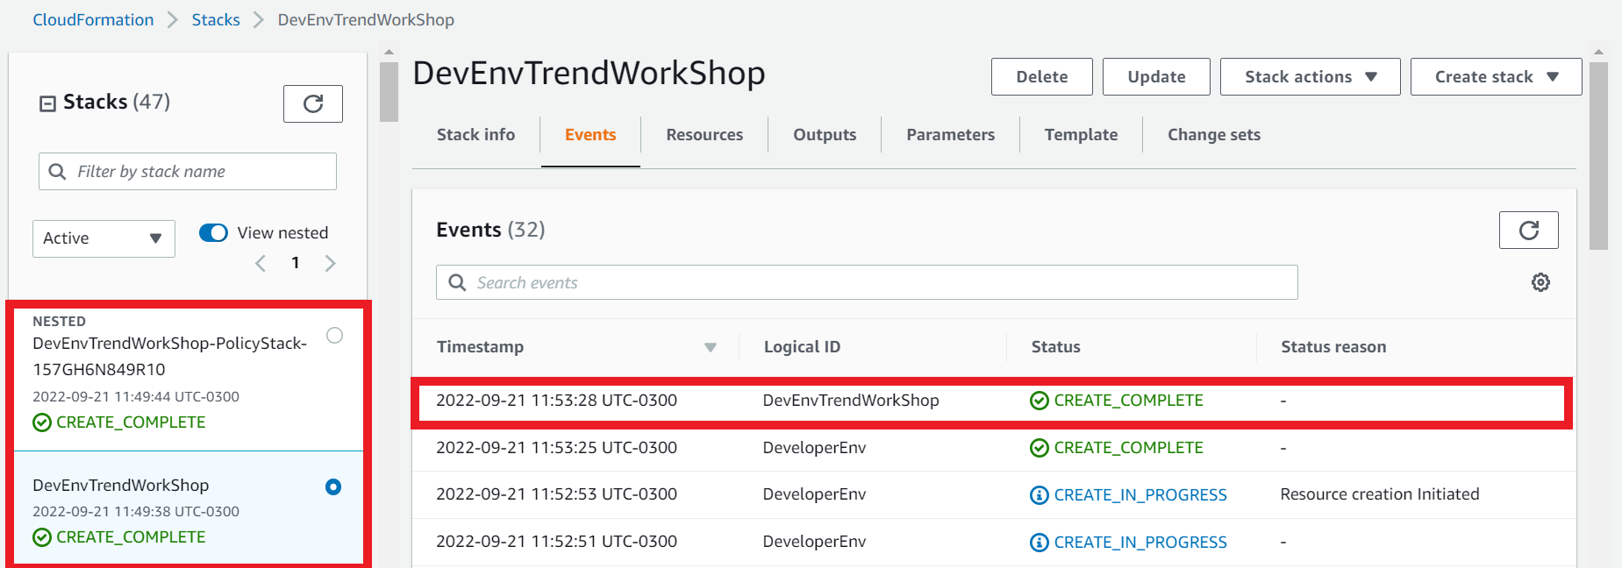The width and height of the screenshot is (1622, 568).
Task: Open the Stack info tab
Action: point(475,135)
